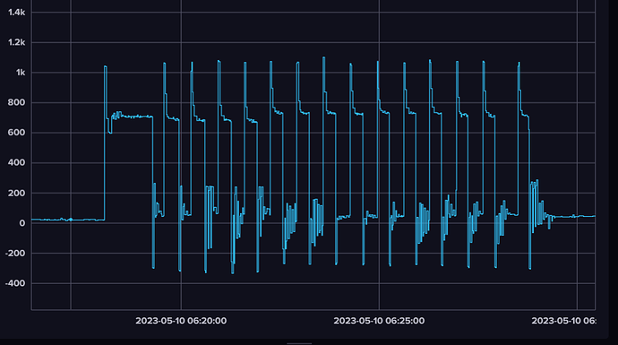Select the 400 y-axis tick label
This screenshot has height=345, width=618.
16,162
